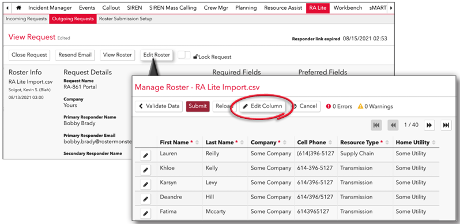Click the Close Request button
Image resolution: width=460 pixels, height=224 pixels.
[x=29, y=55]
